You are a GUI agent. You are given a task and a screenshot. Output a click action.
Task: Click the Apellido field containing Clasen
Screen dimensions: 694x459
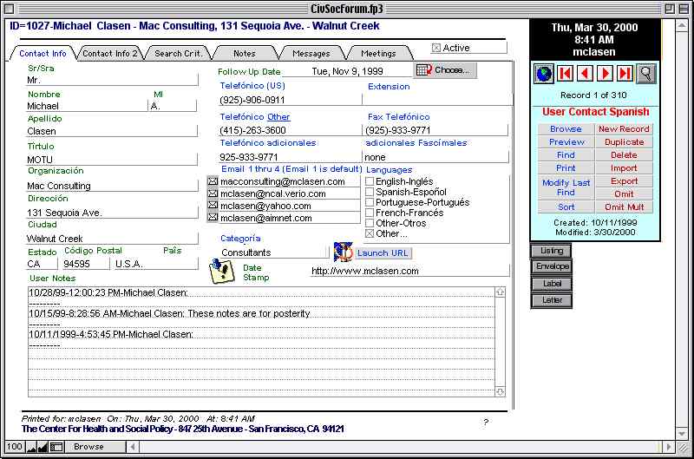coord(112,131)
